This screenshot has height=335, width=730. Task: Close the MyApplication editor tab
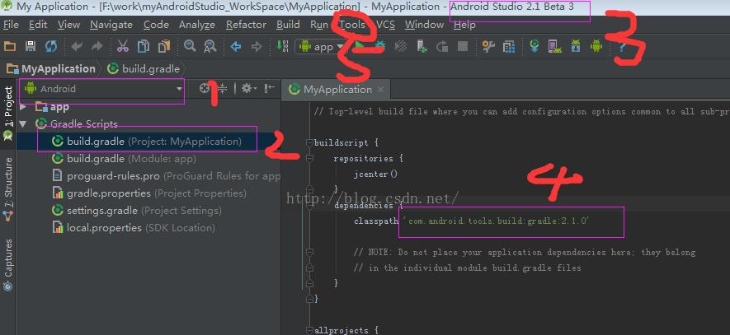(380, 89)
